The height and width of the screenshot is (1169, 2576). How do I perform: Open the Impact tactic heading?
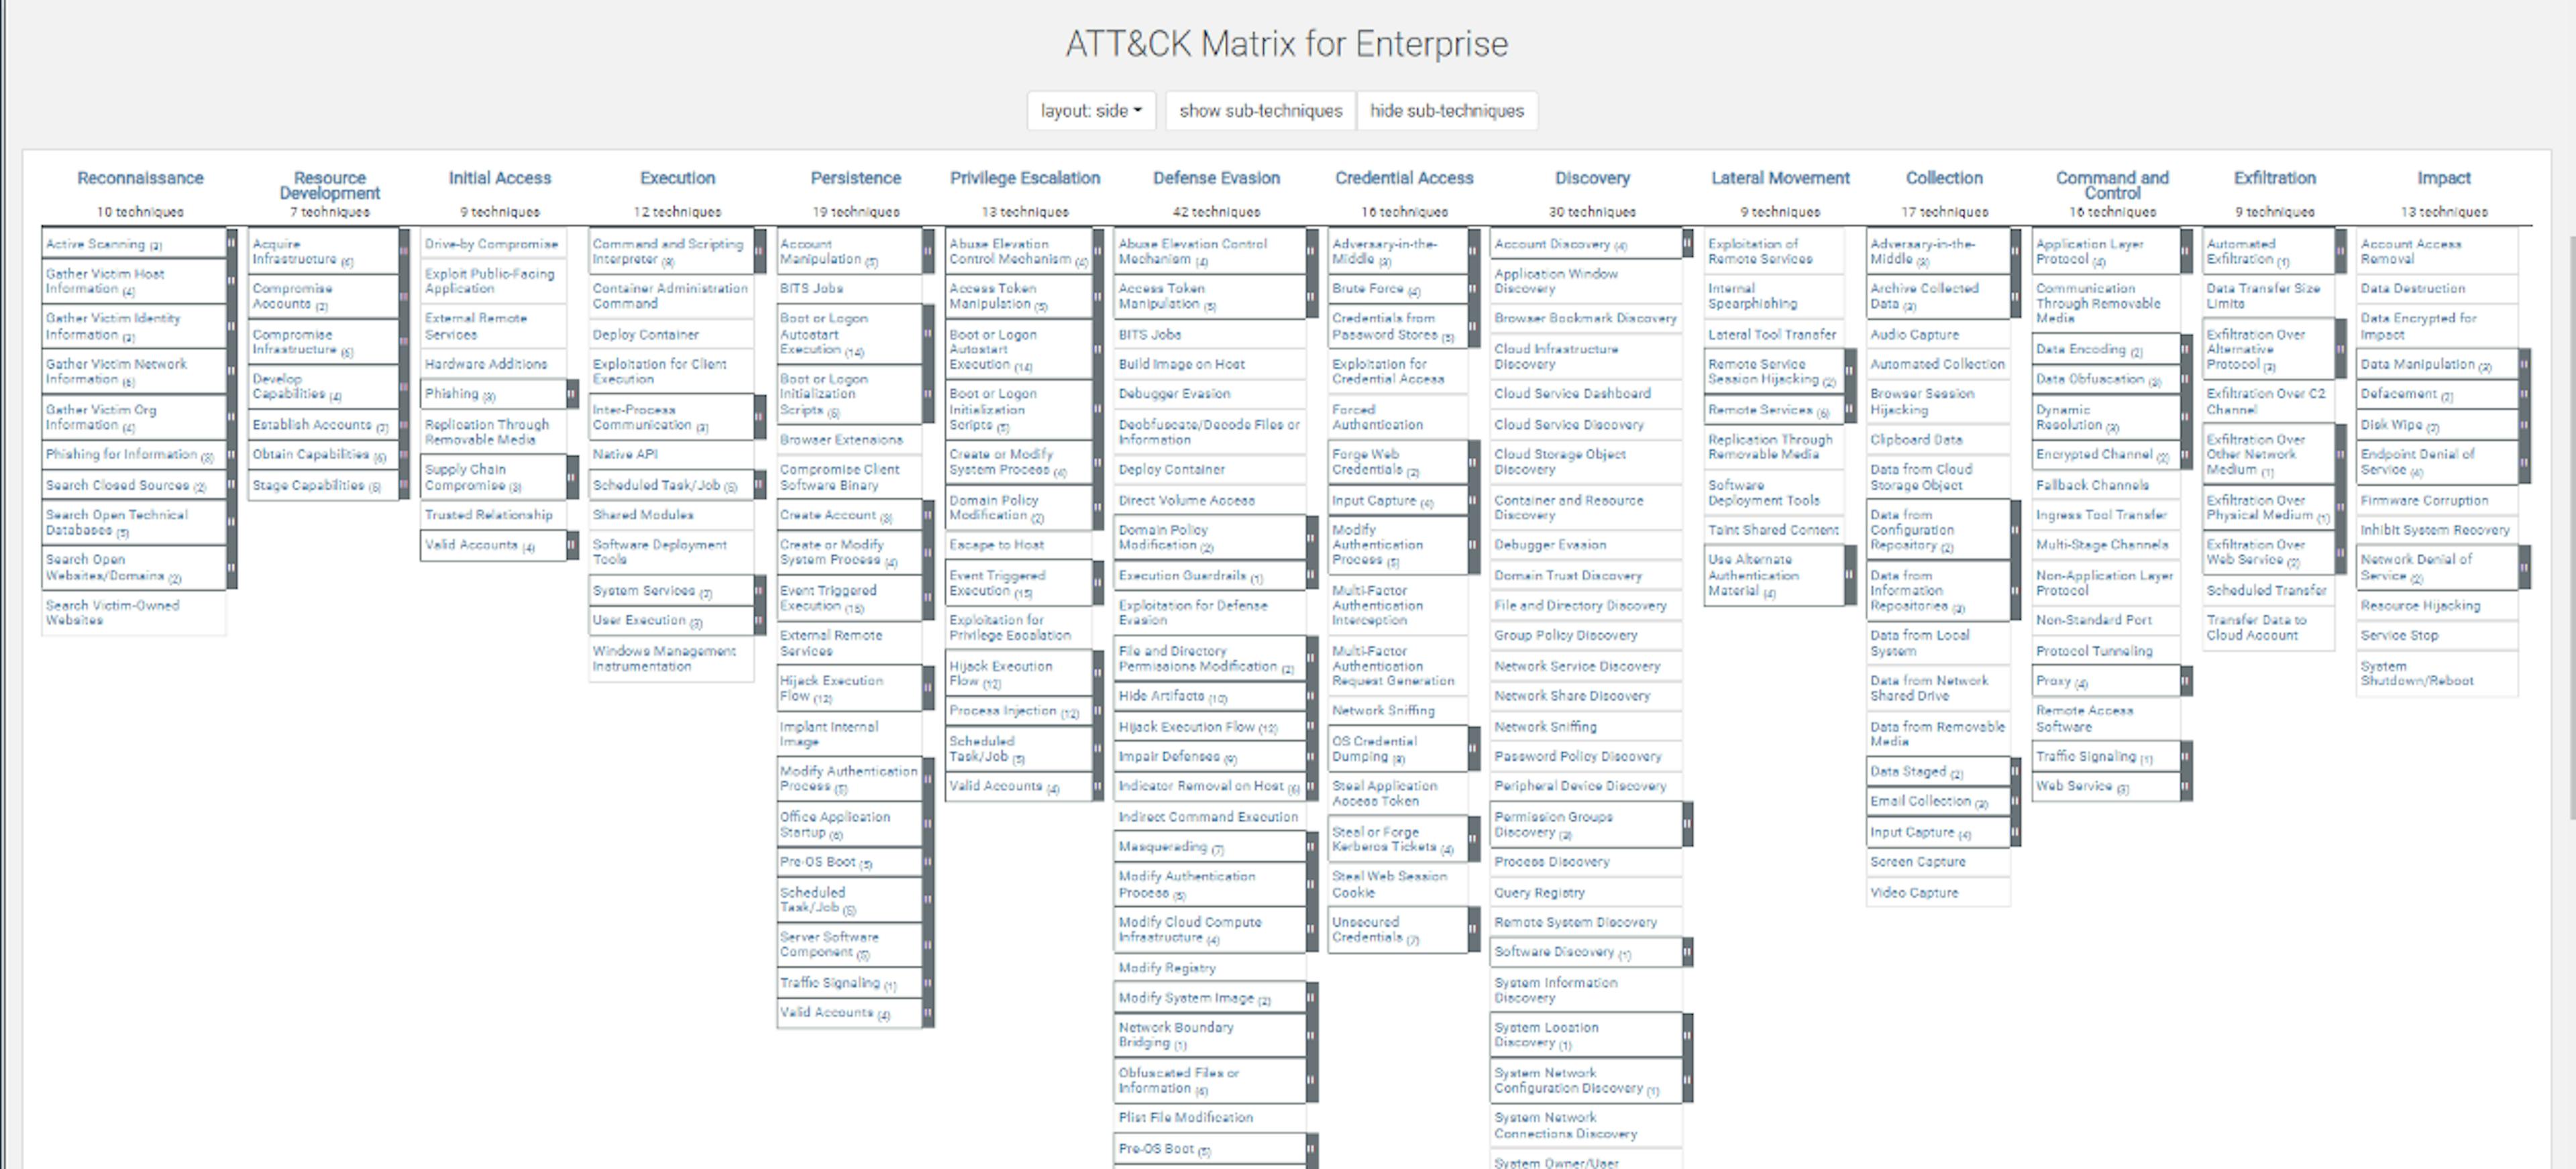[x=2444, y=178]
